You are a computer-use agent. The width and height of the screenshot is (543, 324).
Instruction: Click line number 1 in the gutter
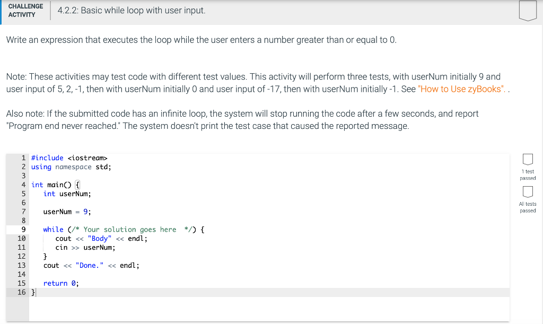tap(24, 157)
